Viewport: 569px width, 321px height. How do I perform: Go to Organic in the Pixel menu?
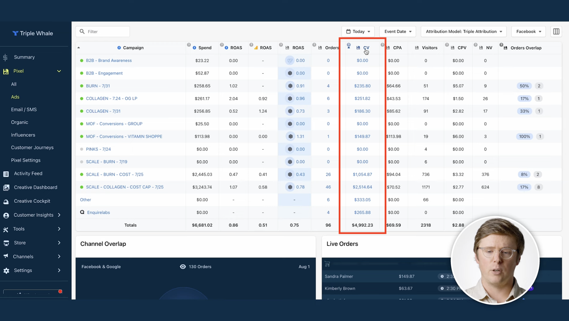20,122
